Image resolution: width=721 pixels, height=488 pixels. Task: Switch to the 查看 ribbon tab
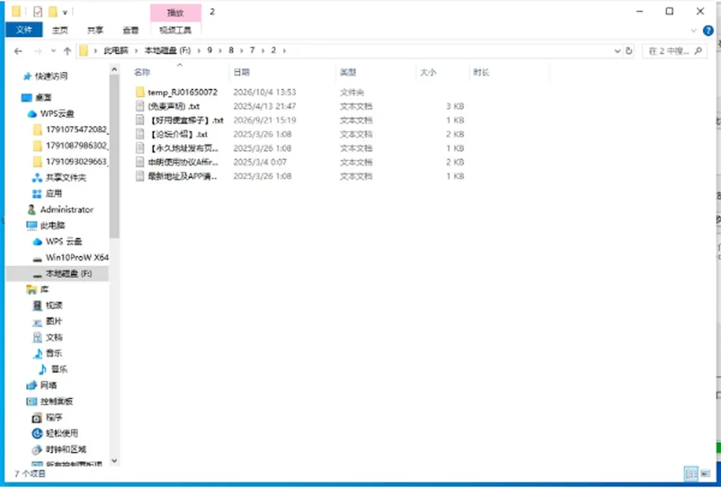click(131, 30)
